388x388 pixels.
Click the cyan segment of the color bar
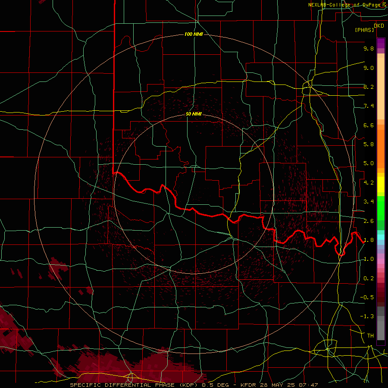pos(381,237)
